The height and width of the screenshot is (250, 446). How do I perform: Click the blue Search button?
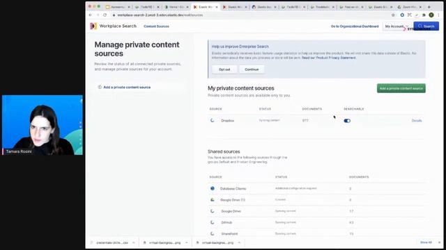pos(426,26)
